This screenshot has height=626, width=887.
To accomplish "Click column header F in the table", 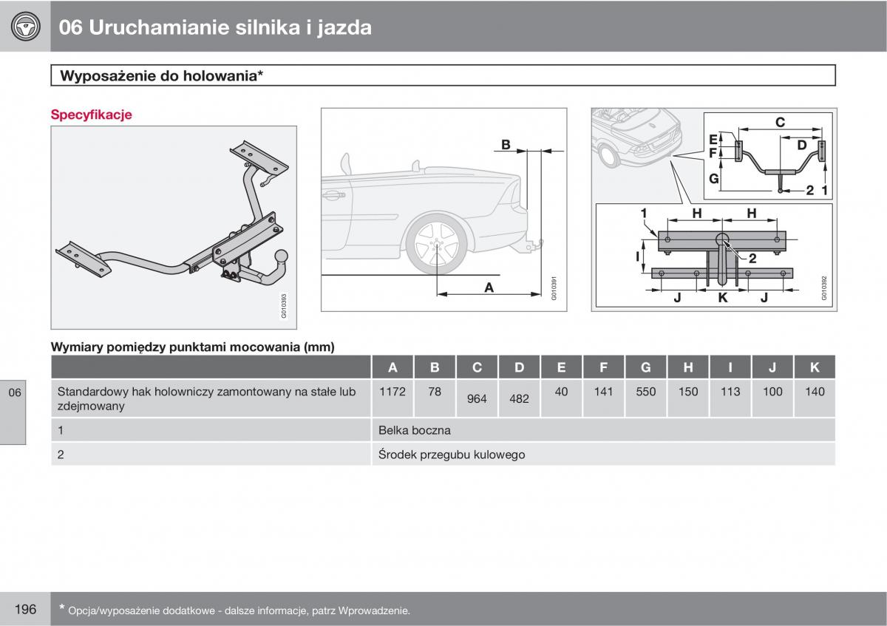I will 603,367.
